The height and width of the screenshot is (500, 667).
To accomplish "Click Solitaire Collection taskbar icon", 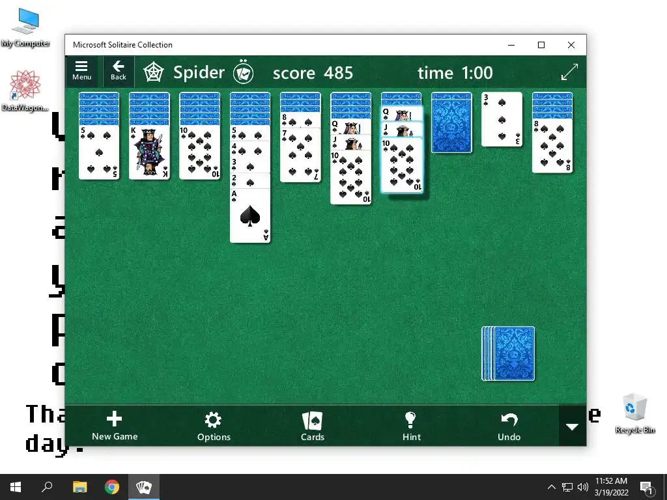I will coord(144,487).
